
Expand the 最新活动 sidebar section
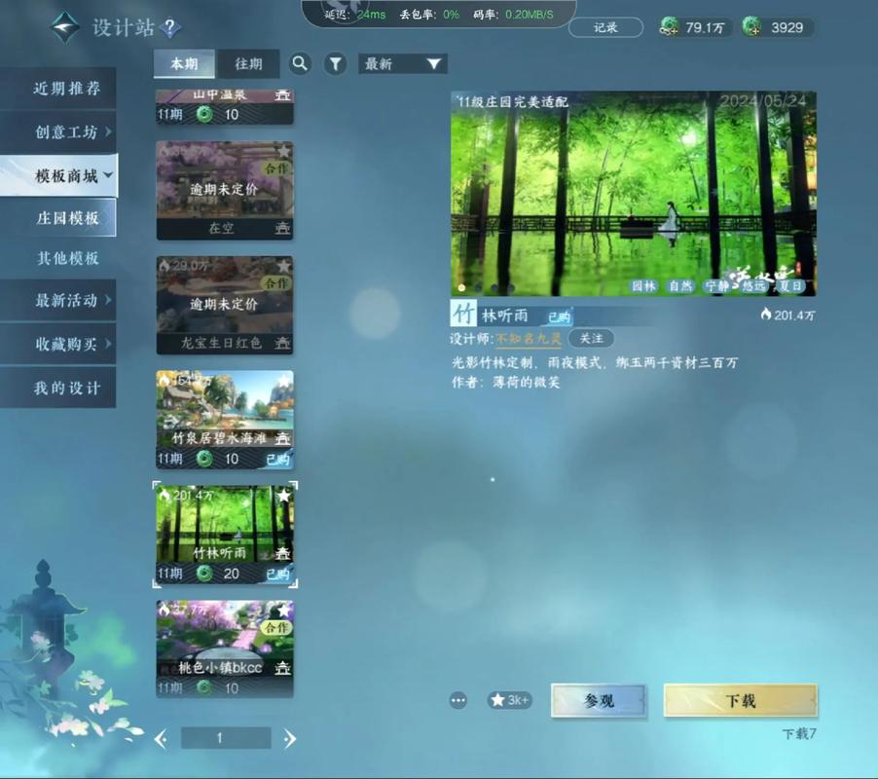pos(58,300)
